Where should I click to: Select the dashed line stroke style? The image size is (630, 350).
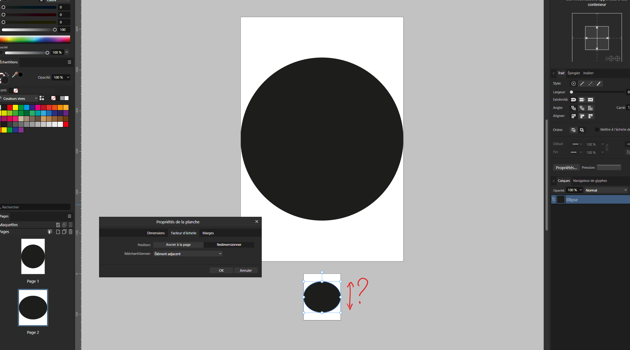pos(590,84)
